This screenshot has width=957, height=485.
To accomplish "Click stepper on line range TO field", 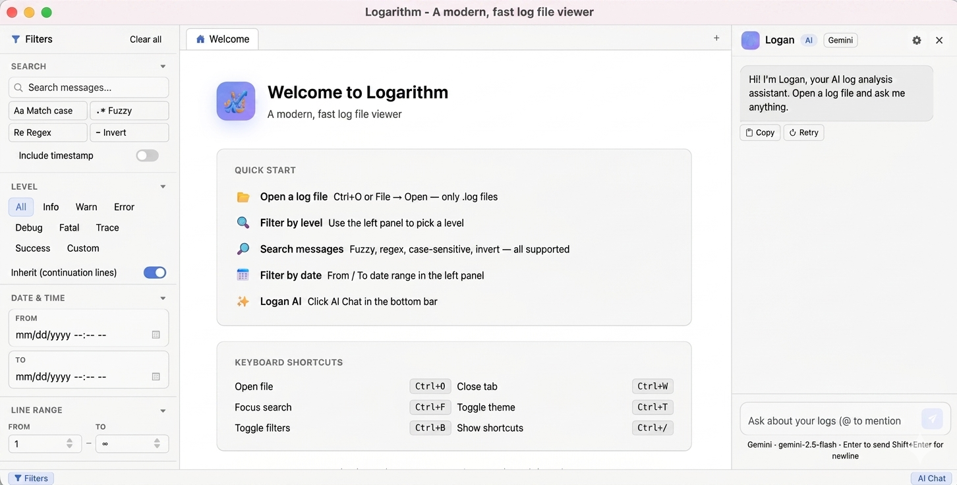I will pos(157,444).
